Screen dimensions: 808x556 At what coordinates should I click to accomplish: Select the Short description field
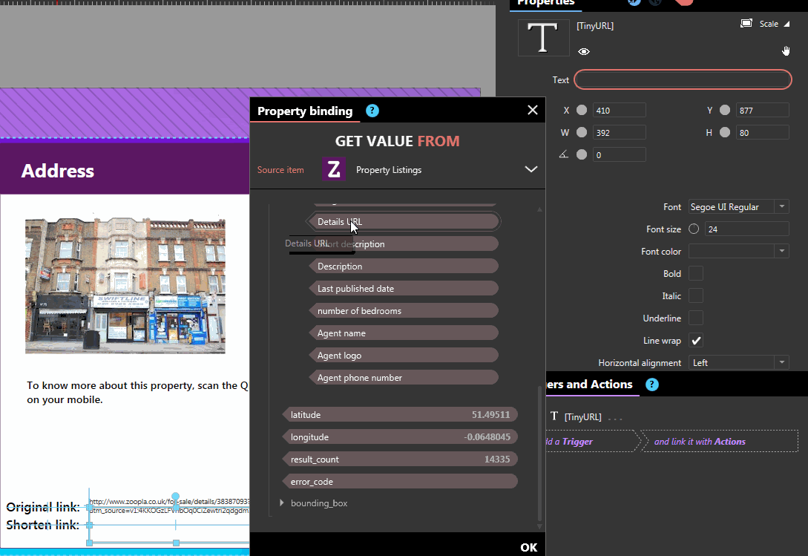click(x=404, y=243)
